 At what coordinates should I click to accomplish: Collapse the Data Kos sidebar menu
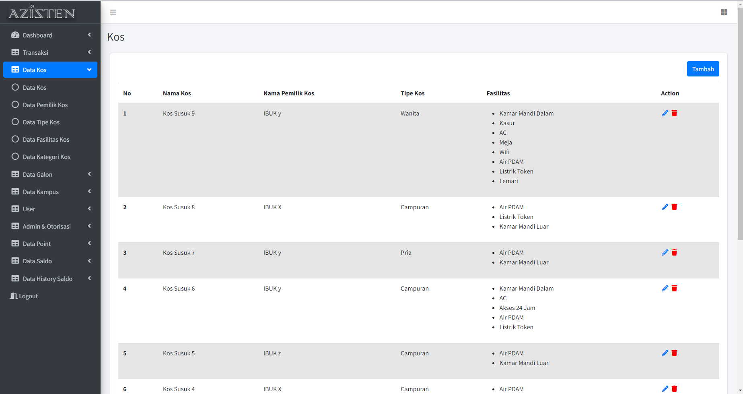50,70
